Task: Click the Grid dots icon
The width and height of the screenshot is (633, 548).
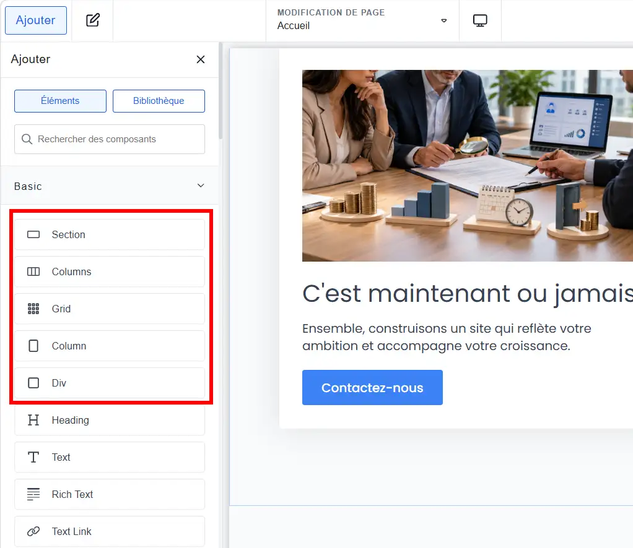Action: coord(33,309)
